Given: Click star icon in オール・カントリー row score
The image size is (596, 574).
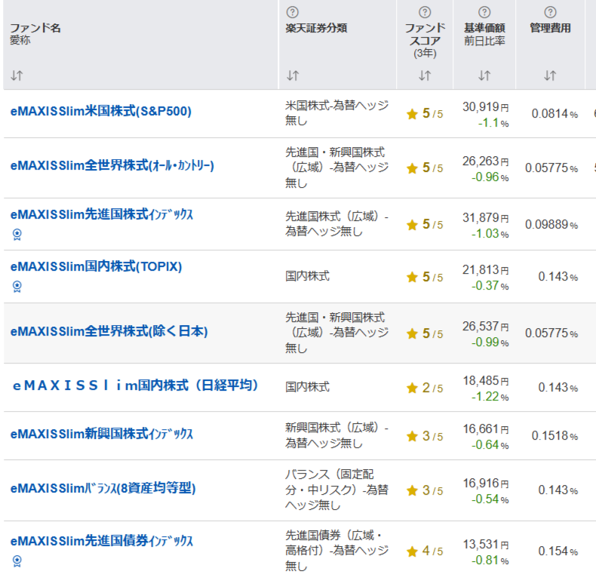Looking at the screenshot, I should click(412, 168).
